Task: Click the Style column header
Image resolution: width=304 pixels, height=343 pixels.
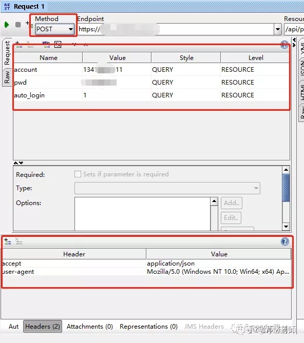Action: (x=186, y=58)
